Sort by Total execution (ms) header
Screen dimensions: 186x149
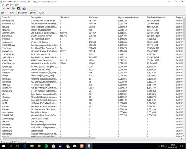click(x=160, y=17)
